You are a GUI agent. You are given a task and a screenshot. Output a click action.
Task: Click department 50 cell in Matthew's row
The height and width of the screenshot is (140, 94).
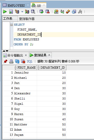pyautogui.click(x=52, y=124)
